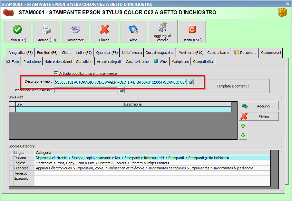Click Aggiungi al carrello cart button
The image size is (292, 201).
click(x=163, y=32)
